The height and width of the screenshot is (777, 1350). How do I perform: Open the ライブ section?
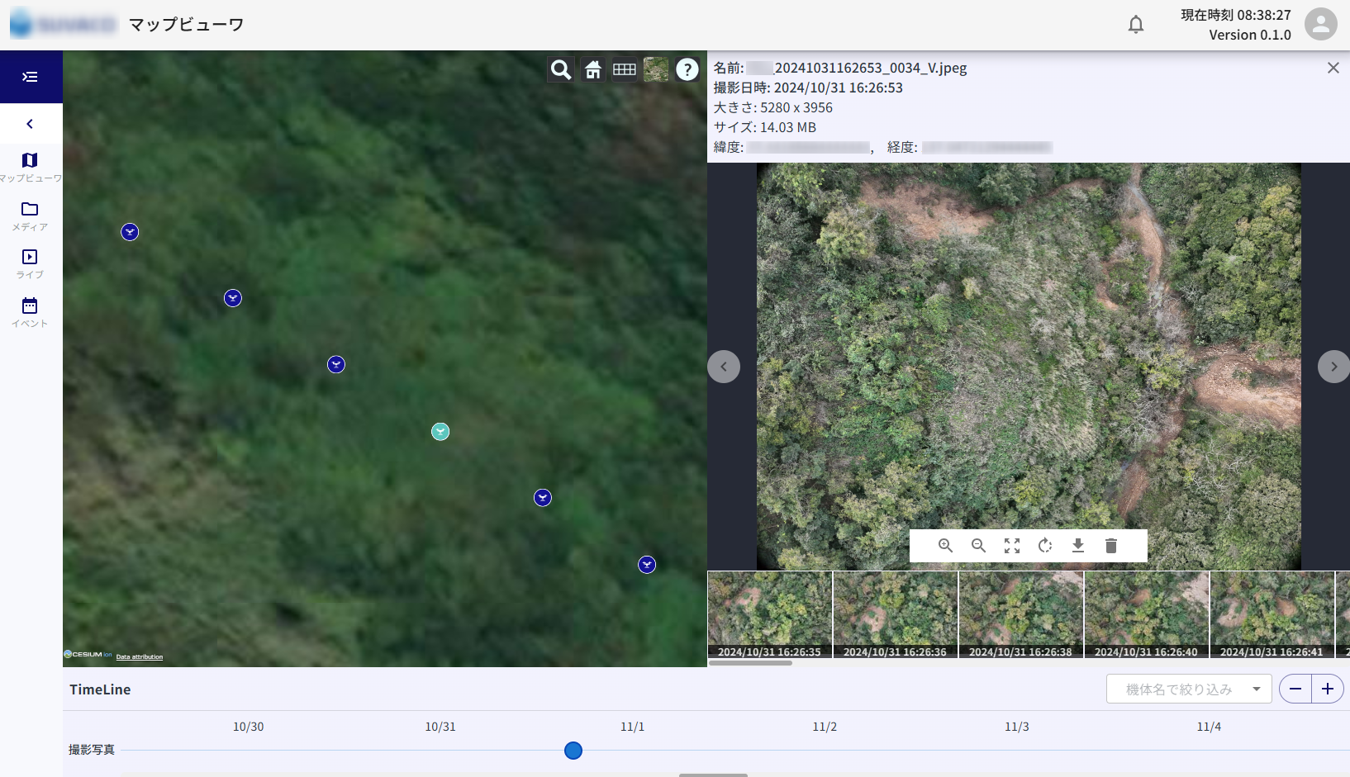pos(30,263)
